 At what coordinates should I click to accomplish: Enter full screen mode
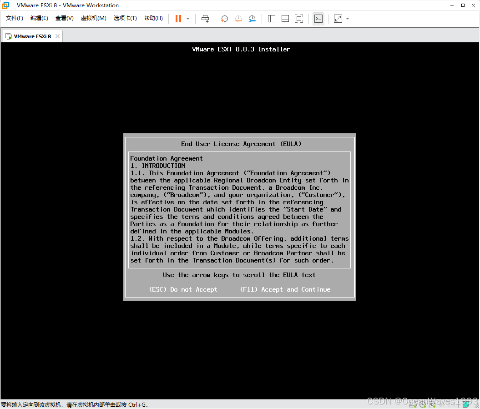point(299,19)
